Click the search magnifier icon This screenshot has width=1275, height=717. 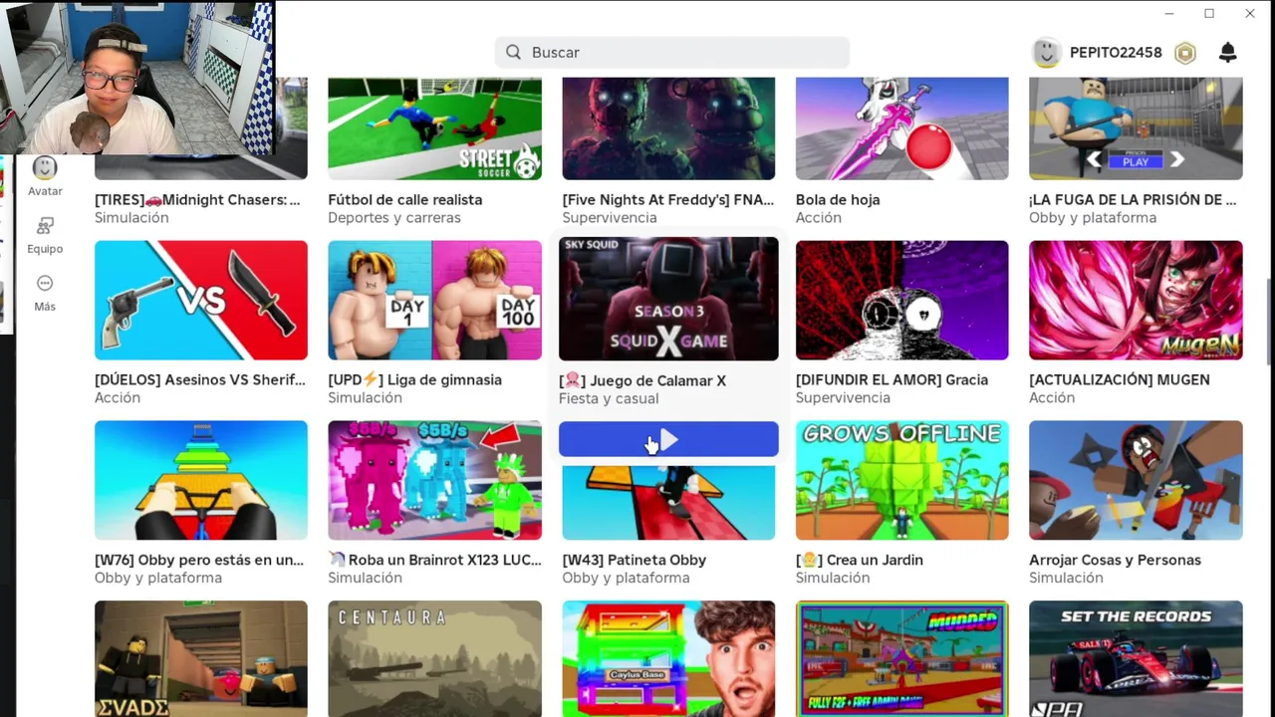(513, 52)
